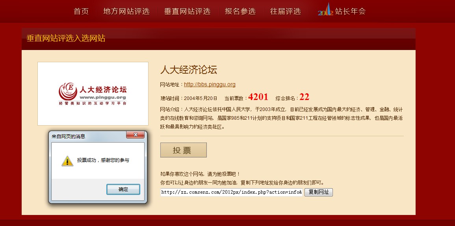Open the 站长年会 navigation link
455x226 pixels.
[350, 11]
